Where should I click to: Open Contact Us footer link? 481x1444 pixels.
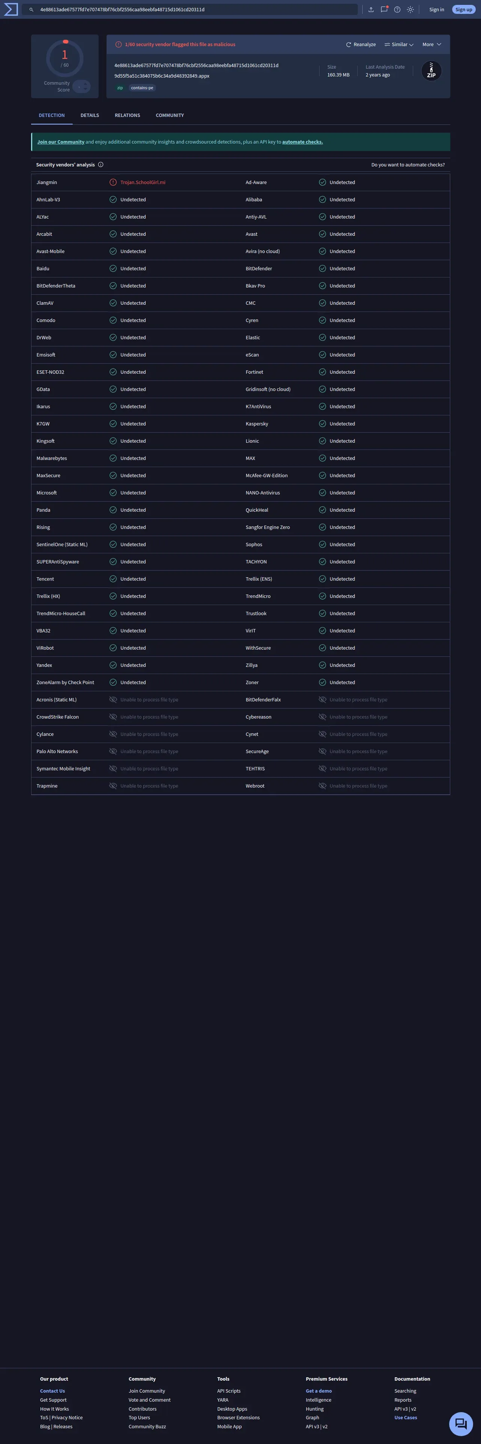point(53,1391)
